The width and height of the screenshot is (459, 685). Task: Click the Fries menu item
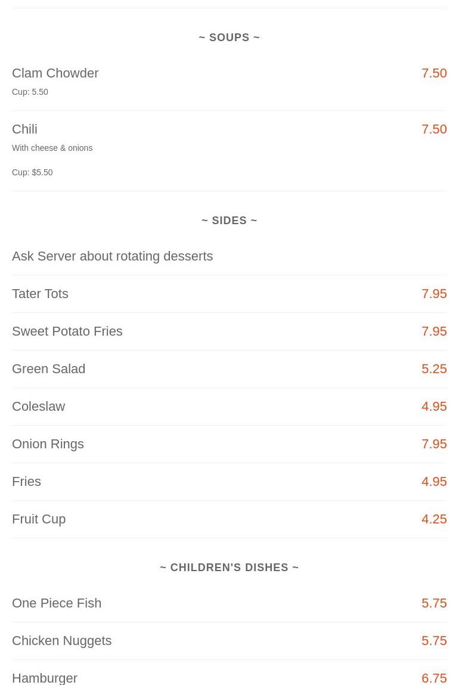pos(27,482)
